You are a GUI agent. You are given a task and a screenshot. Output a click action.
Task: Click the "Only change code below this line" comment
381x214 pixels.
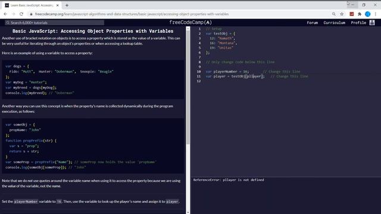tap(240, 62)
